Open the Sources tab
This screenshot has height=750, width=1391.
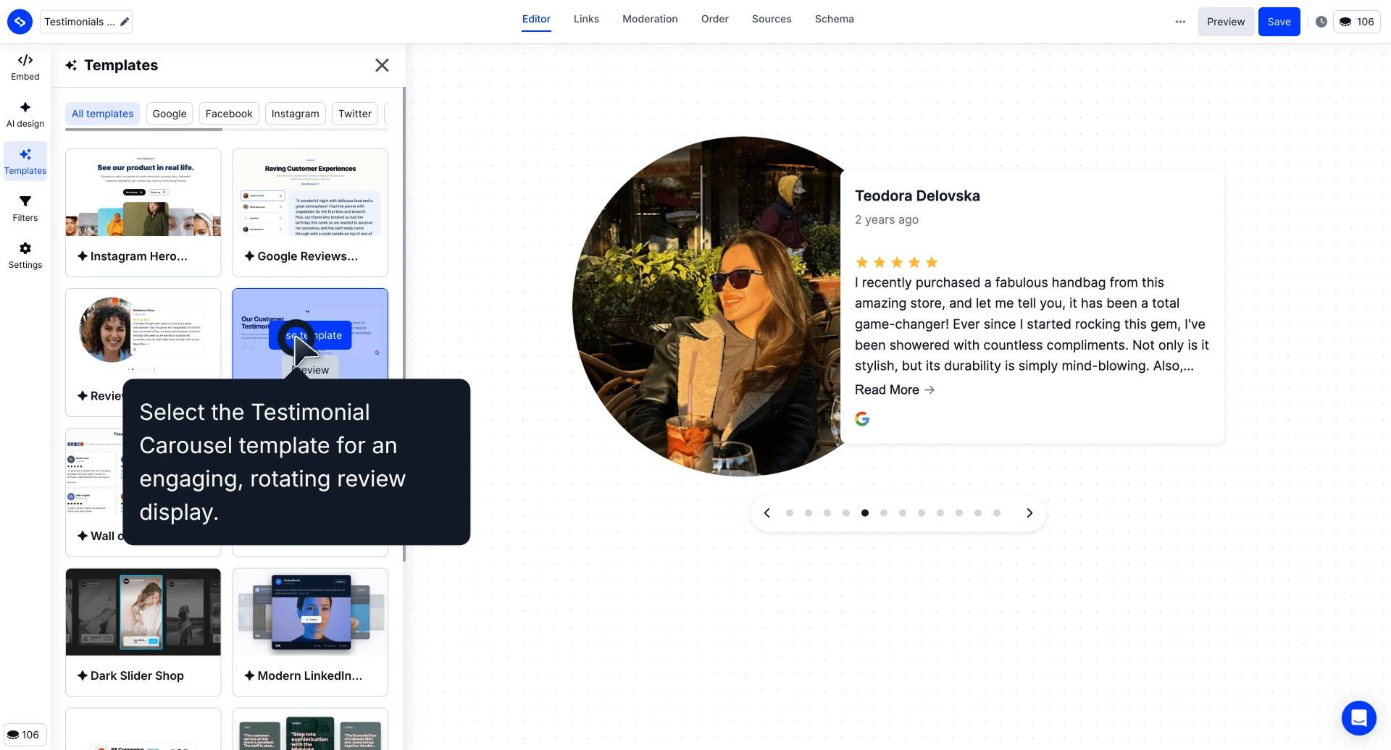click(772, 20)
